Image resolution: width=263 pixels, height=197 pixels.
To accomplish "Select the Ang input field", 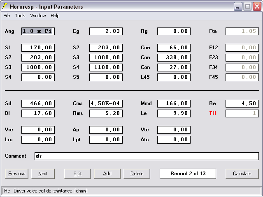I will pyautogui.click(x=38, y=31).
